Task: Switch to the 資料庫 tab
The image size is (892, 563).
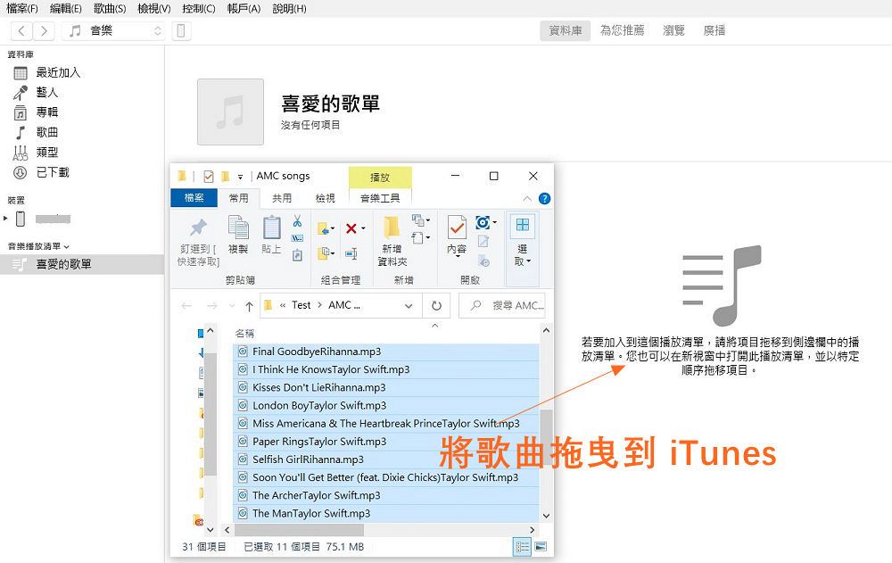Action: (x=565, y=30)
